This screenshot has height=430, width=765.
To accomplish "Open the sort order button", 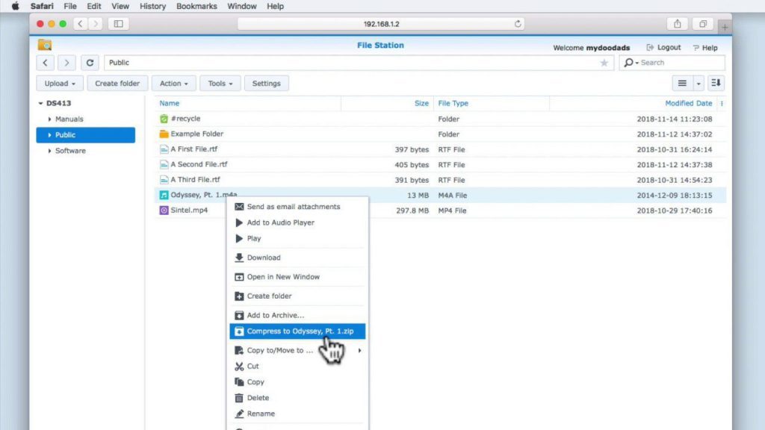I will pos(716,84).
